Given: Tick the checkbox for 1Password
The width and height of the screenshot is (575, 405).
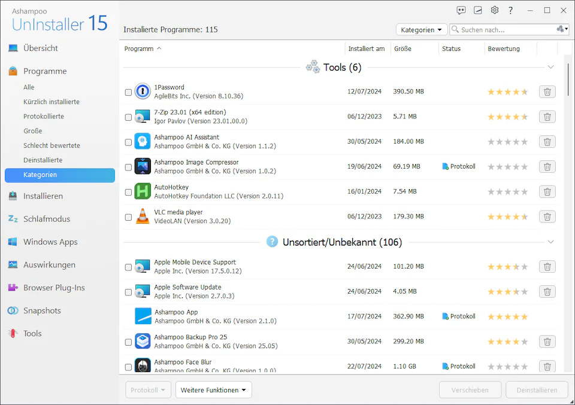Looking at the screenshot, I should coord(128,92).
